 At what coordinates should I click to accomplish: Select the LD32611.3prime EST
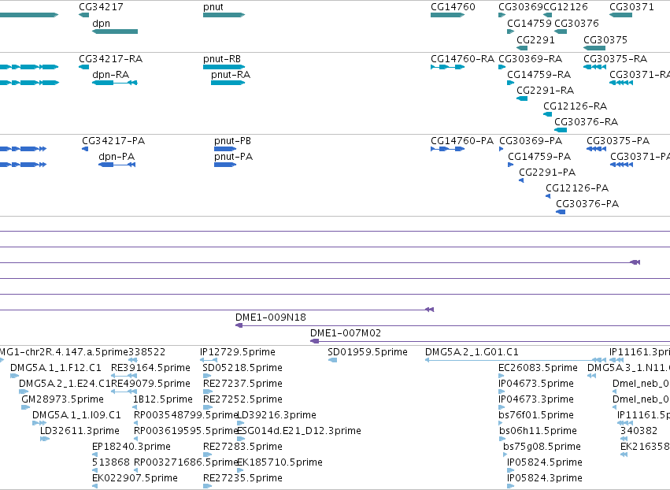(45, 439)
